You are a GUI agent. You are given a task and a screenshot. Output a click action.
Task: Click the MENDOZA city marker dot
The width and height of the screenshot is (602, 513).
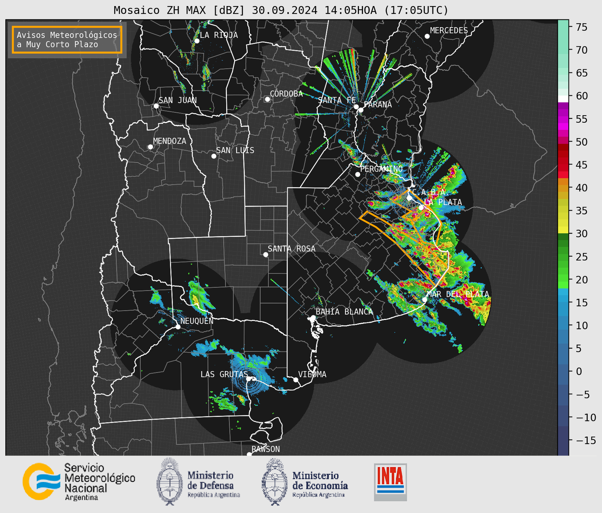click(x=150, y=147)
